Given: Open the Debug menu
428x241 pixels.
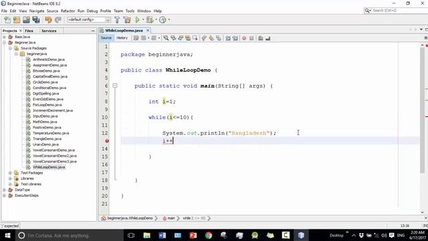Looking at the screenshot, I should click(x=92, y=11).
